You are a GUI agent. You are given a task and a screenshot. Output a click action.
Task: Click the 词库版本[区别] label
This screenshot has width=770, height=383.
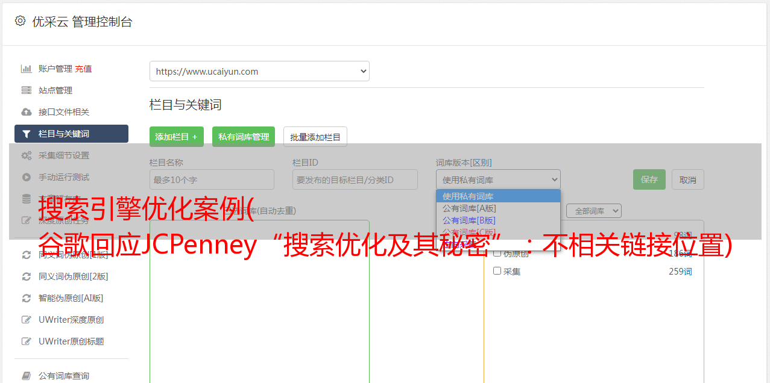coord(464,163)
